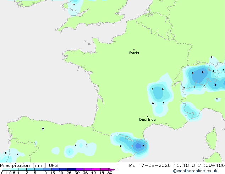Click the legend scale label '10'
The image size is (225, 174).
coord(44,173)
